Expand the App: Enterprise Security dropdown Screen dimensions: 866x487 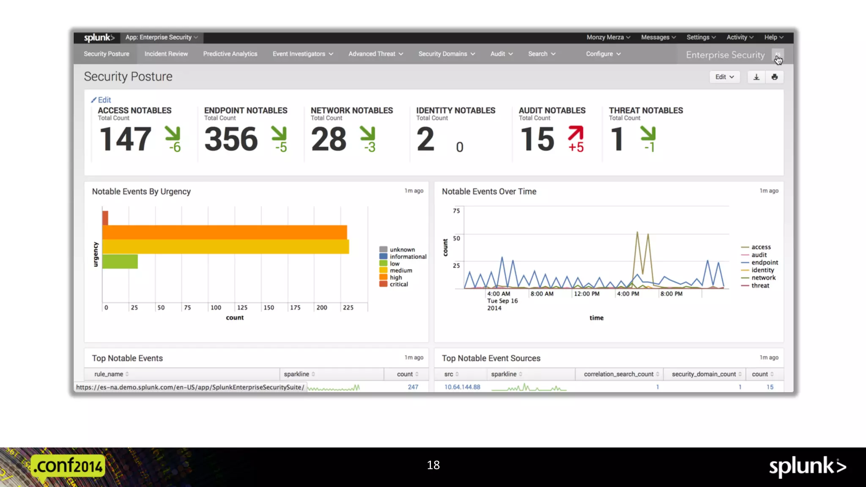[x=162, y=38]
